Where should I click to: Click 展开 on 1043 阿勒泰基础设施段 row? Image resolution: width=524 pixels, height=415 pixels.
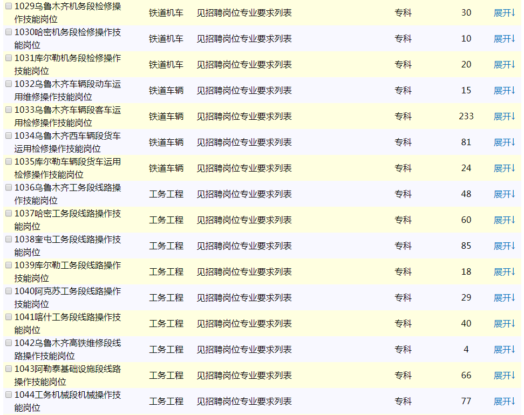[505, 376]
